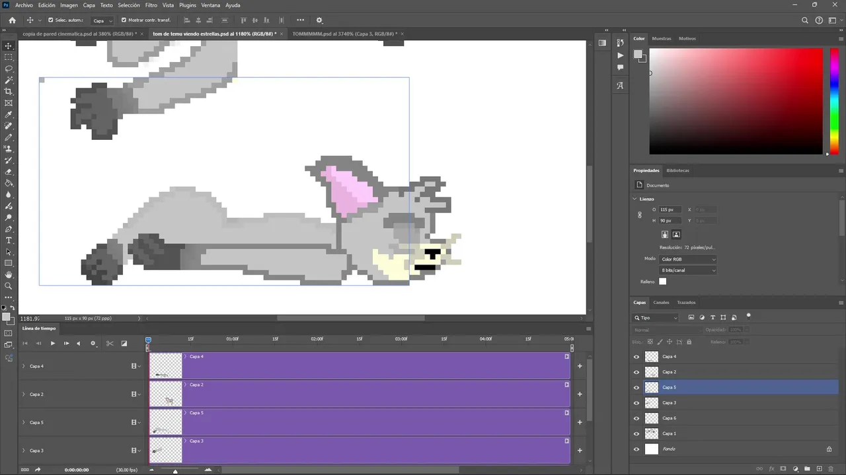Select the Hand tool
846x475 pixels.
pos(9,274)
